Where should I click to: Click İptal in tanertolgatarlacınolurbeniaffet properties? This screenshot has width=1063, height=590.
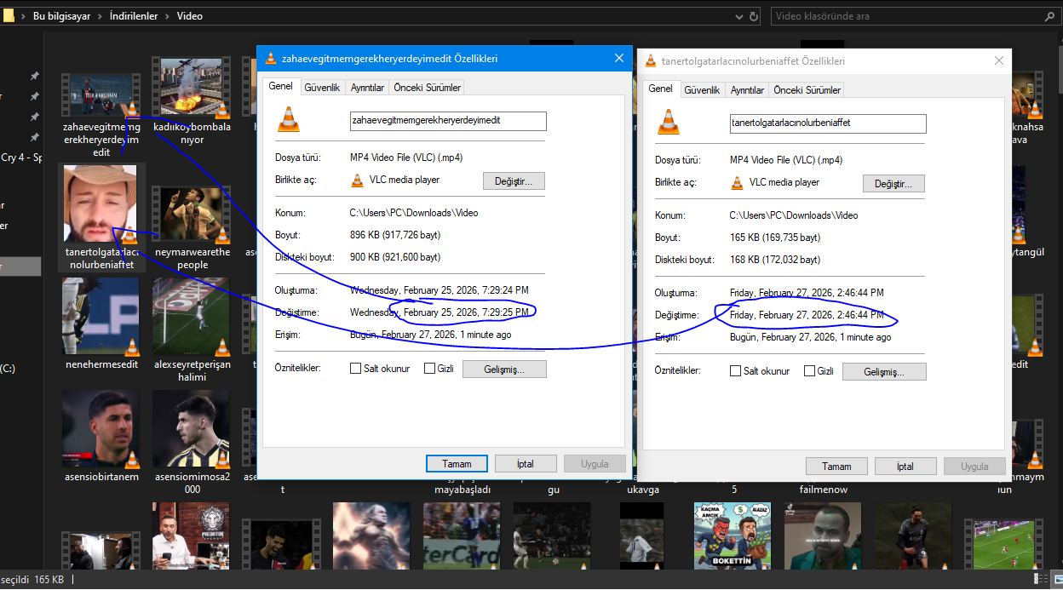[905, 467]
